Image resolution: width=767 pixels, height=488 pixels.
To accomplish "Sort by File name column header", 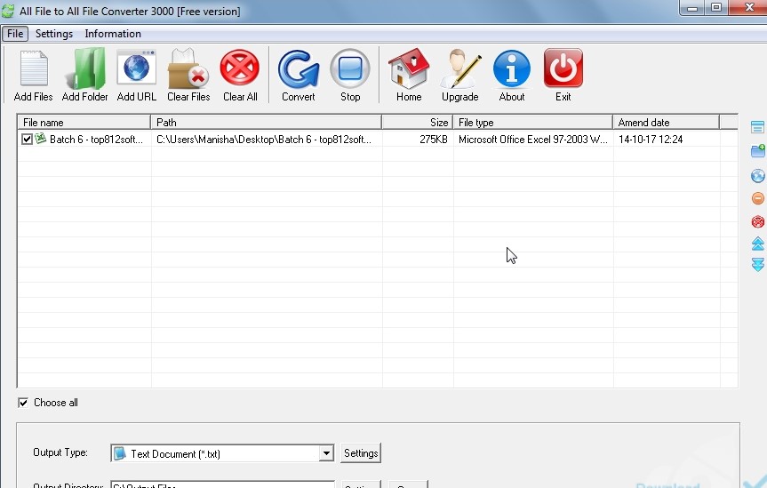I will (84, 123).
